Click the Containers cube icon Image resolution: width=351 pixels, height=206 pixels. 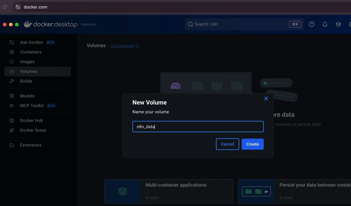[12, 52]
